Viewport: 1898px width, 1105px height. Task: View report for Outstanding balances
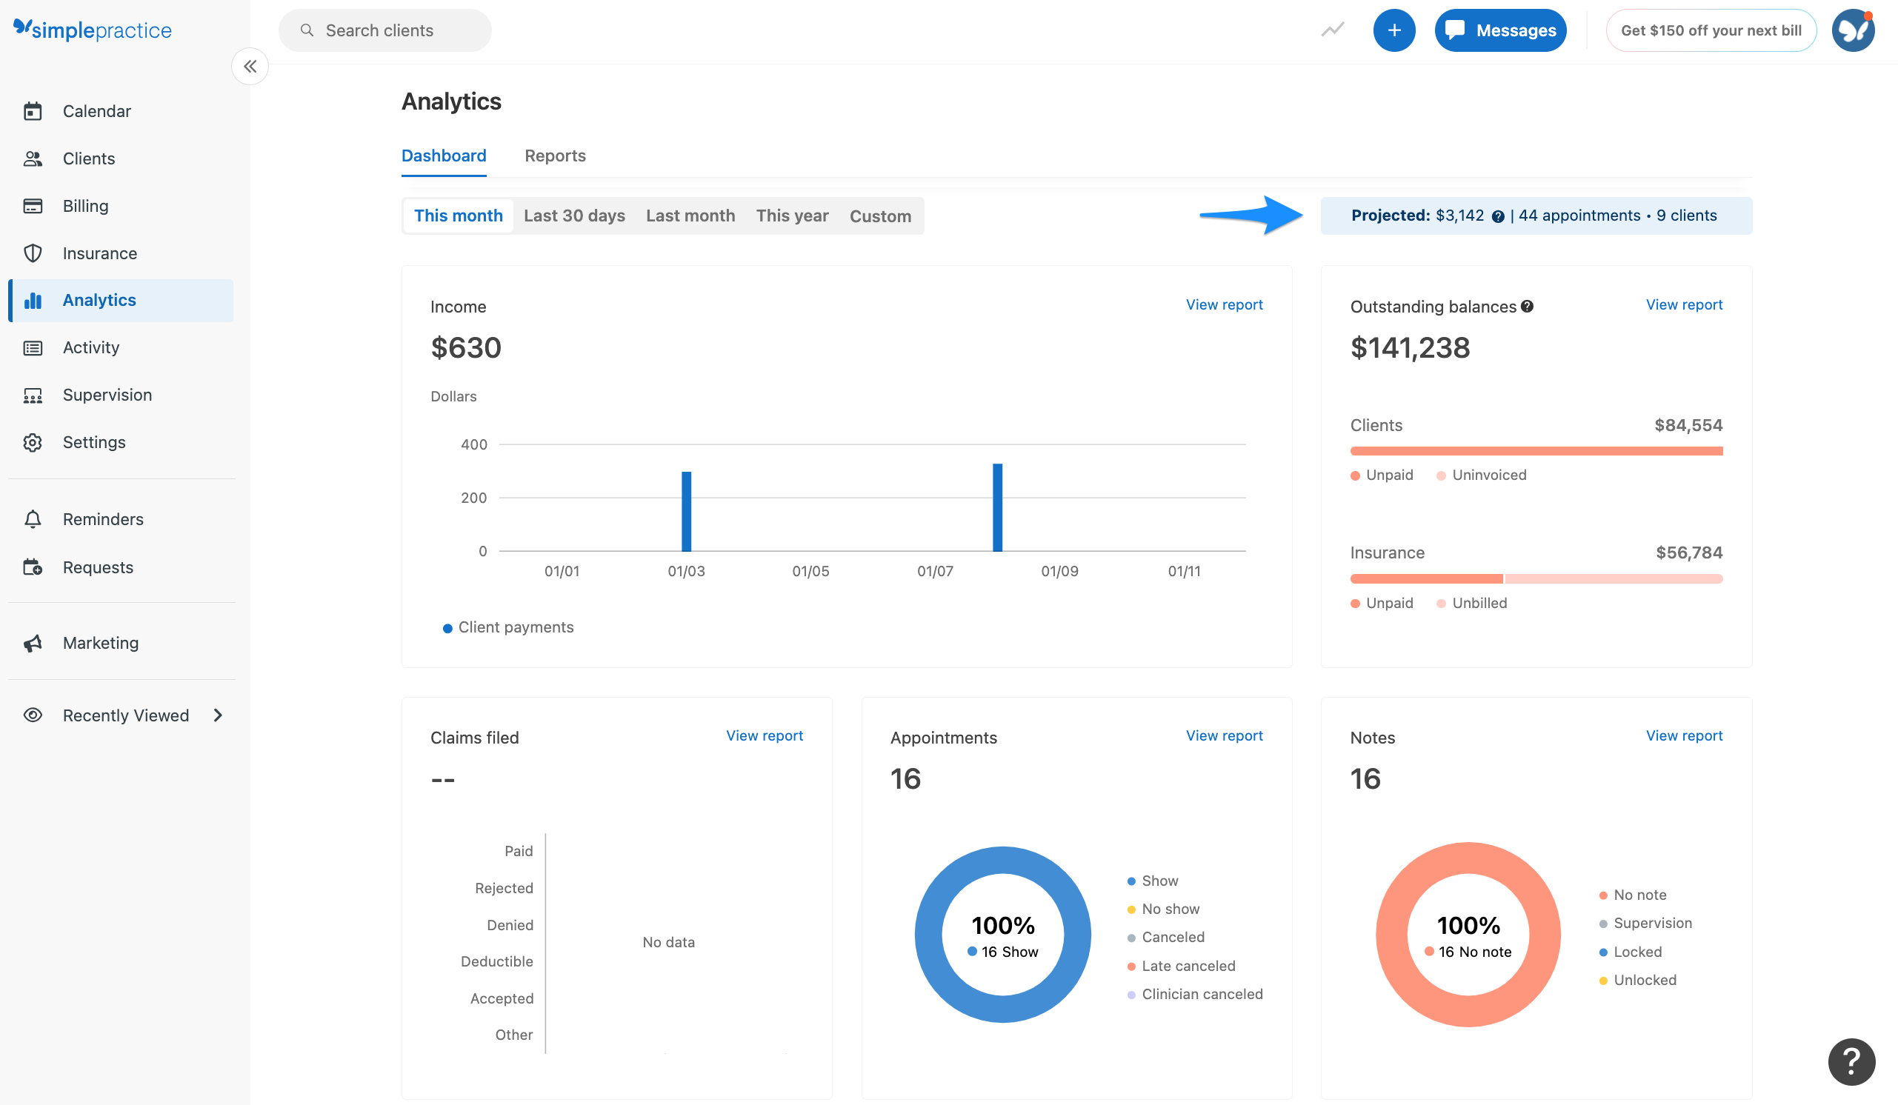coord(1684,304)
